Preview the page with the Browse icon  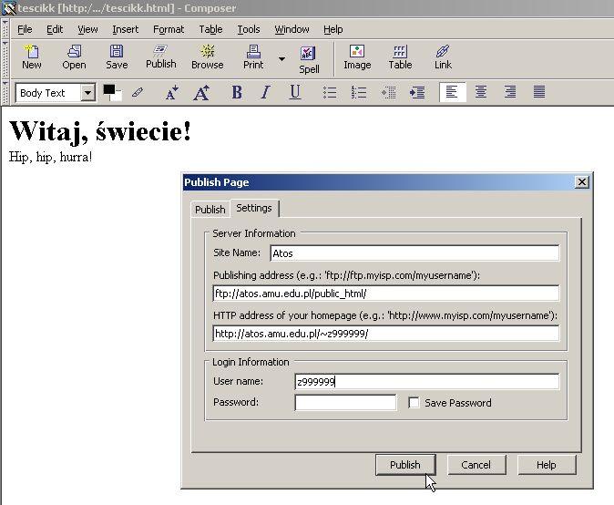(x=208, y=57)
